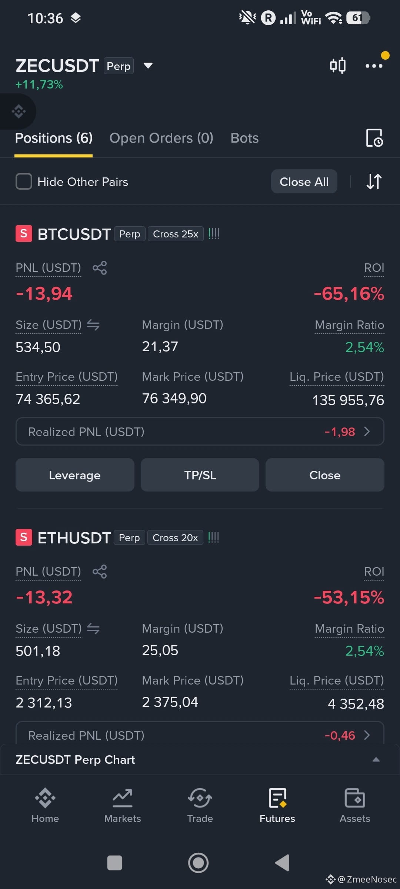400x889 pixels.
Task: Open the candlestick chart icon
Action: coord(338,66)
